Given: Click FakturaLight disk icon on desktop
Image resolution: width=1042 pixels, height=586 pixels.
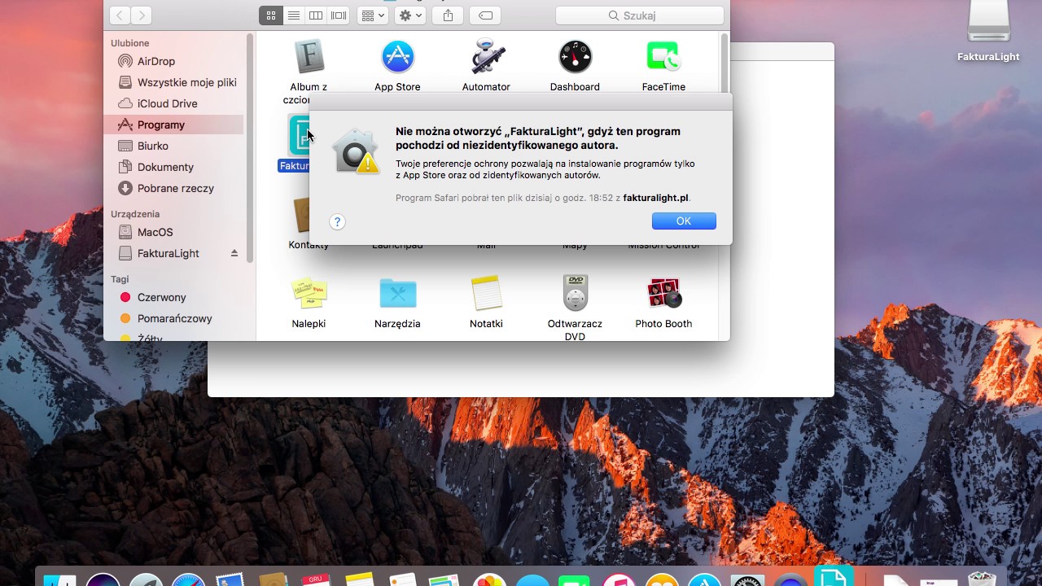Looking at the screenshot, I should point(988,22).
